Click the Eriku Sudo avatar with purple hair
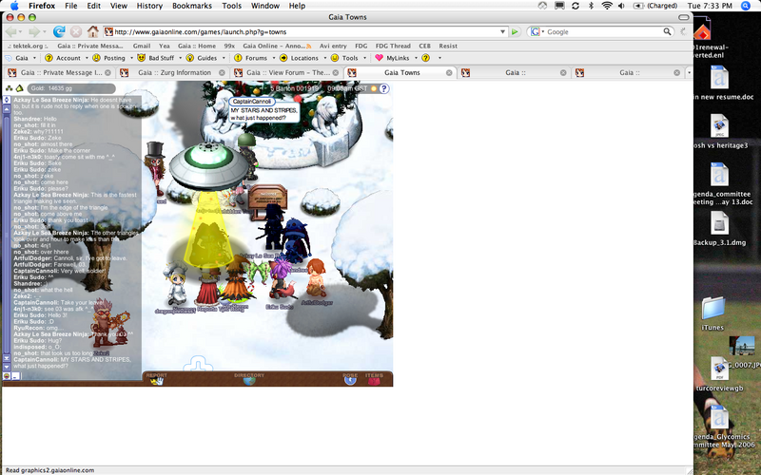This screenshot has height=475, width=761. click(x=282, y=280)
